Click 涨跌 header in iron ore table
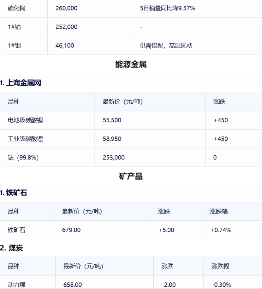This screenshot has height=289, width=262. tap(164, 211)
